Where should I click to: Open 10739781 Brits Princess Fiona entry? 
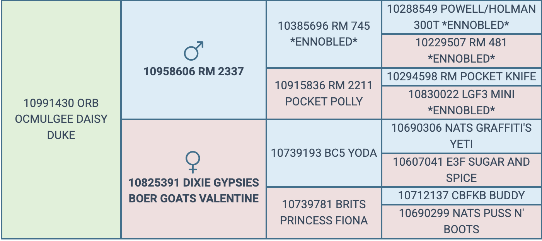pyautogui.click(x=324, y=212)
